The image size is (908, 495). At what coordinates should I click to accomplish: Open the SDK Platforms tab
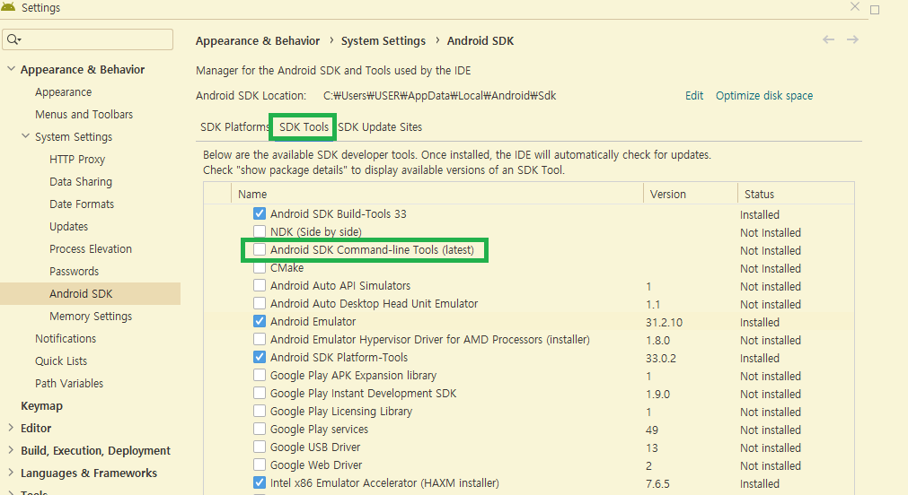(234, 126)
